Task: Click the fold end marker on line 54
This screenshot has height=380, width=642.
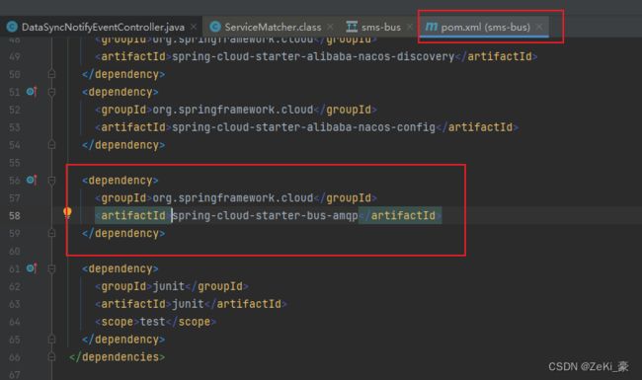Action: tap(51, 144)
